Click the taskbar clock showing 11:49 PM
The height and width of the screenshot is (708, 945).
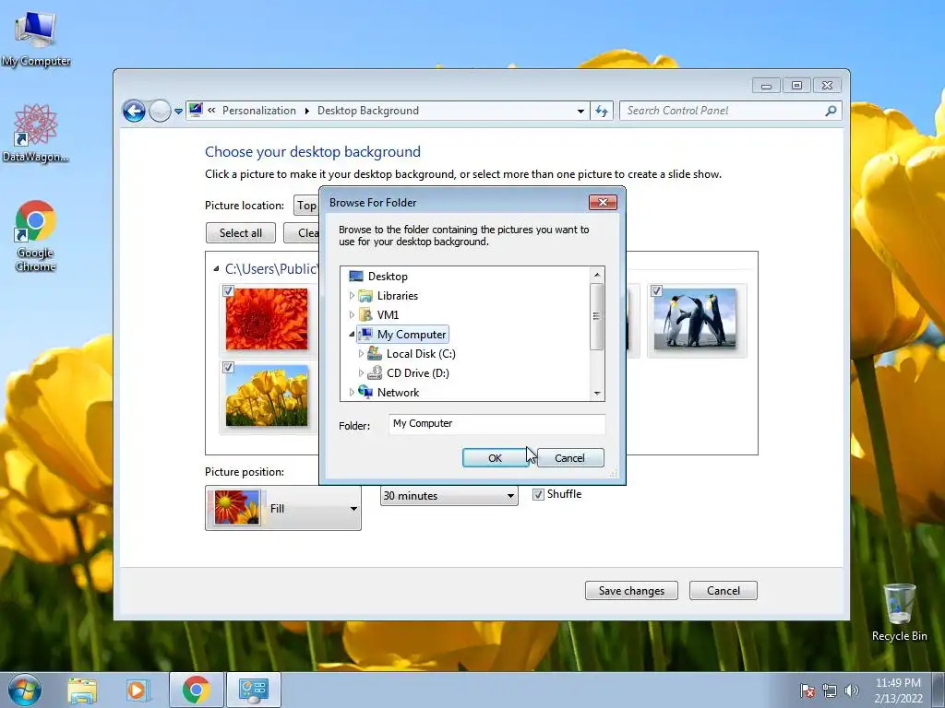[x=898, y=690]
